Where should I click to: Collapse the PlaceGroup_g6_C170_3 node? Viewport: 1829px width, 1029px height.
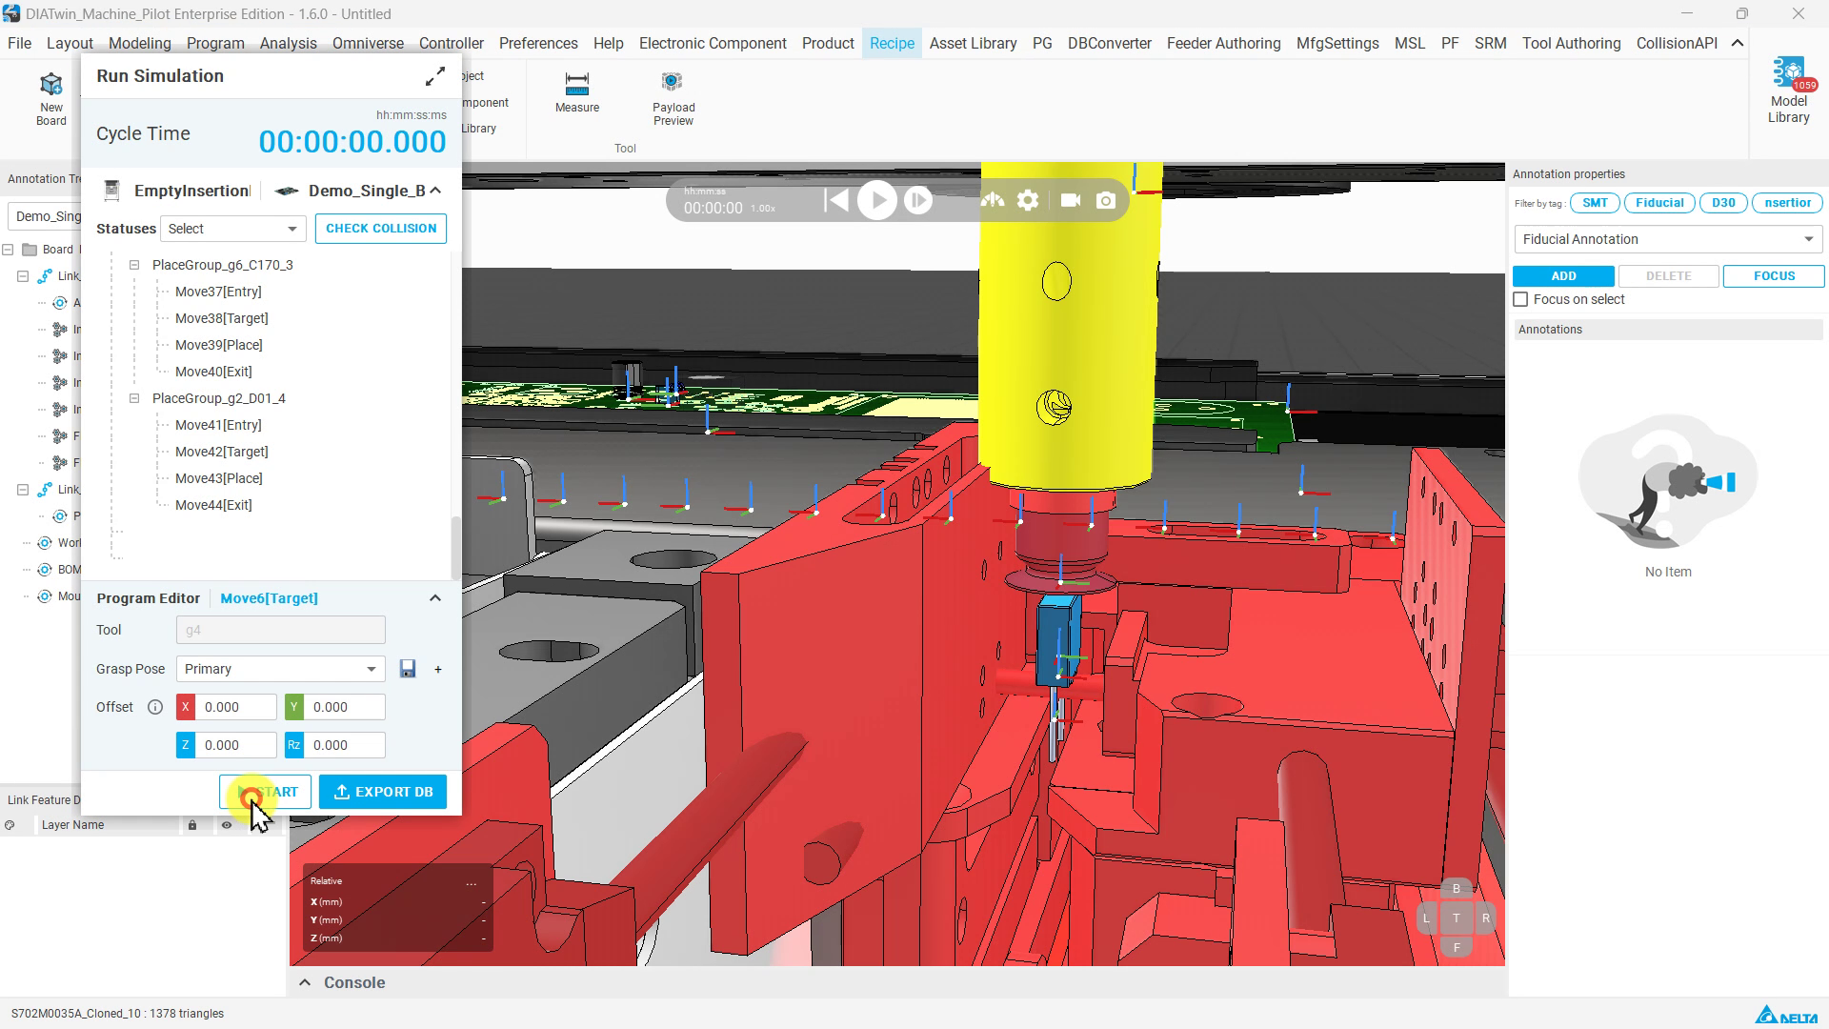[134, 265]
